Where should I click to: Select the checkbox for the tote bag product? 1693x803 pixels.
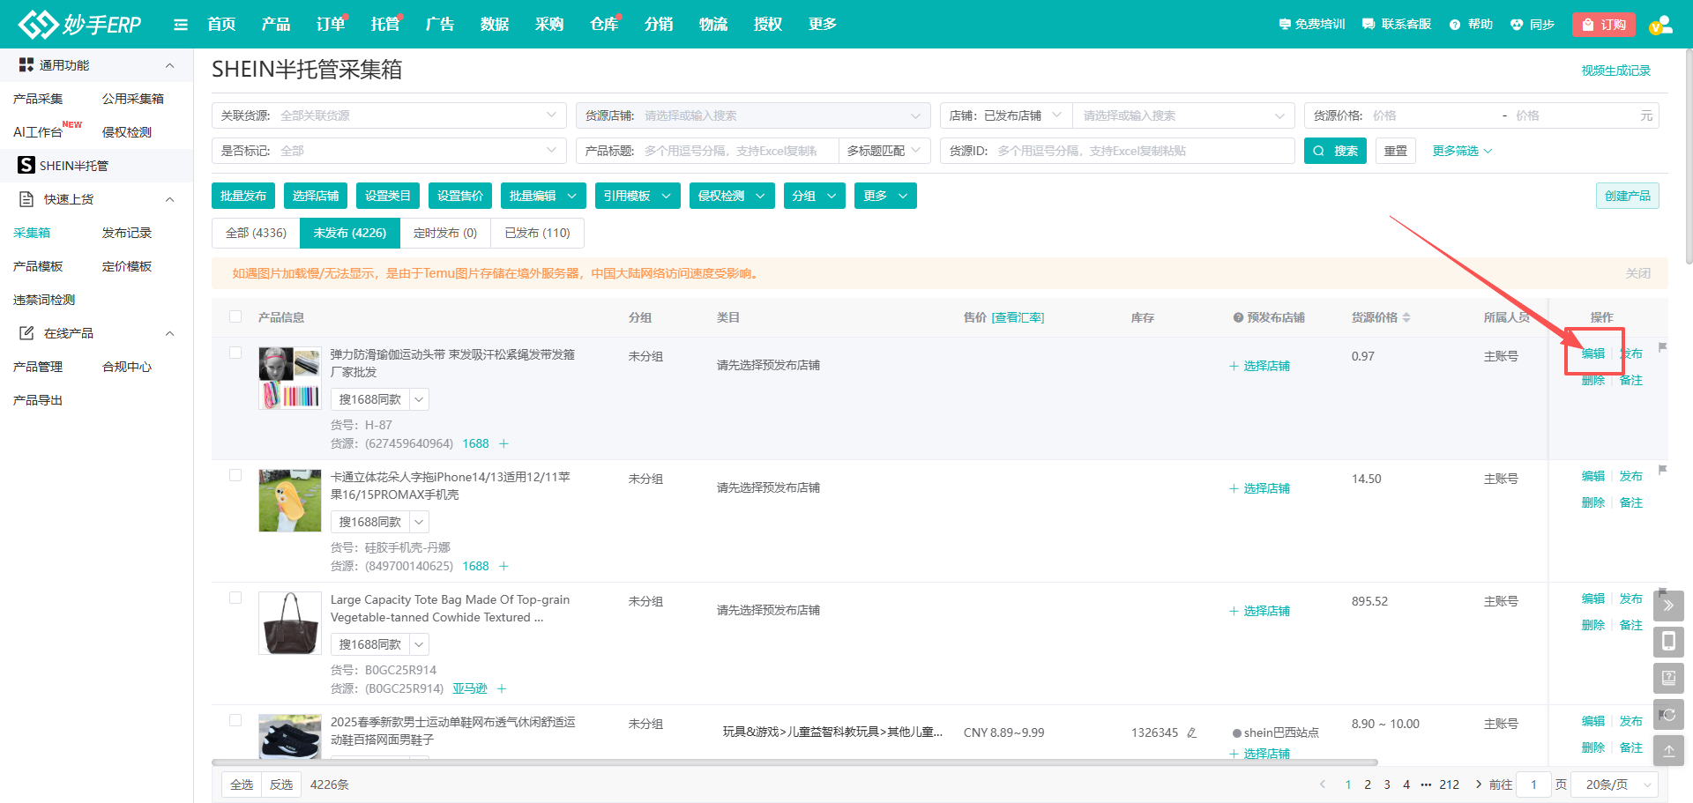[x=235, y=598]
